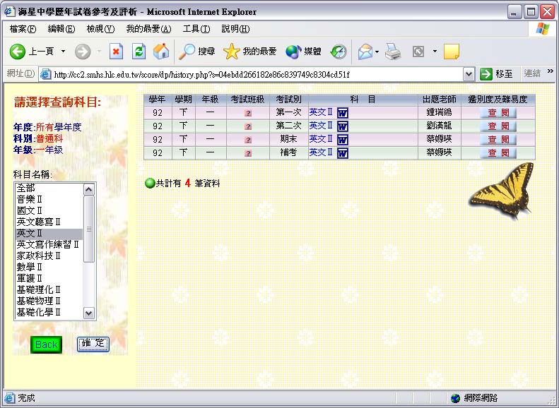Click the Print icon in toolbar

tap(394, 52)
